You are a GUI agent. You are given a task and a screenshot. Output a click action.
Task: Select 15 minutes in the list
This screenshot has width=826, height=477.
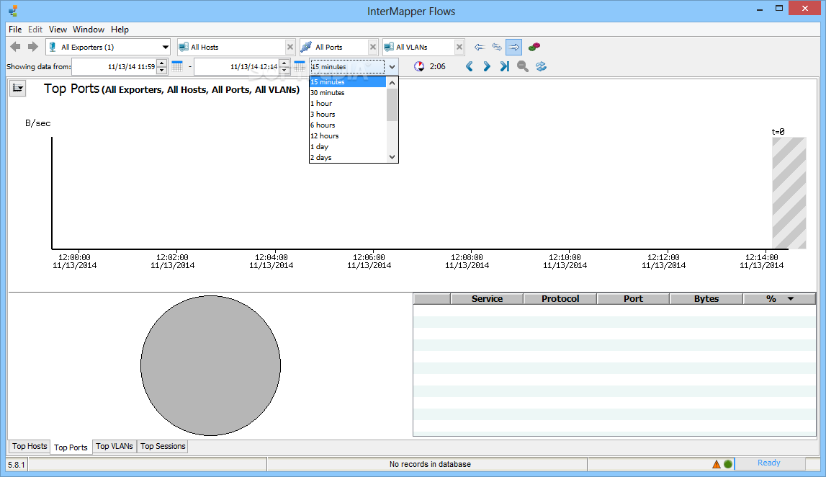[x=348, y=81]
